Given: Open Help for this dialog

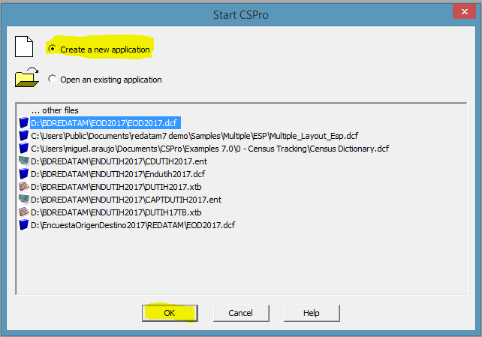Looking at the screenshot, I should tap(312, 313).
